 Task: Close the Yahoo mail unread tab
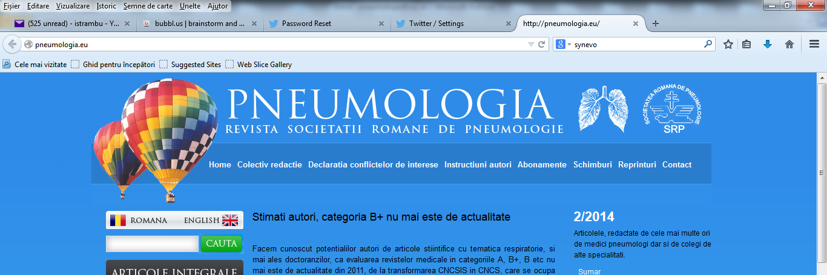127,24
